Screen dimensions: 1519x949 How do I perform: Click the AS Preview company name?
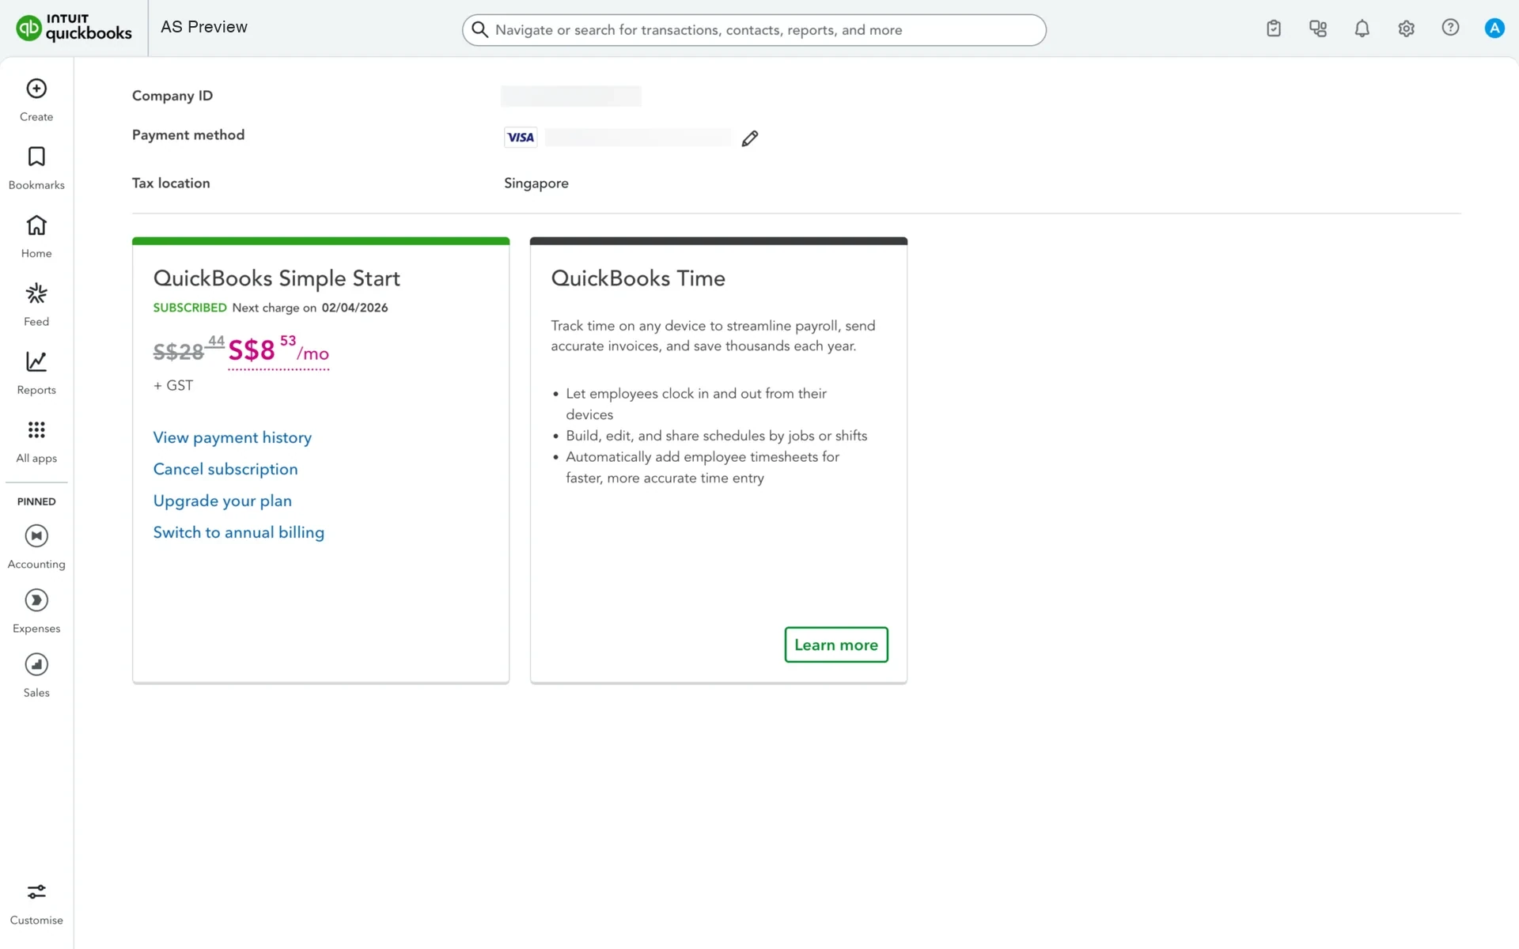204,27
